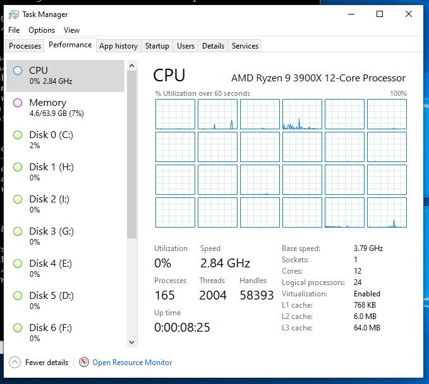Select the Performance tab
This screenshot has width=429, height=384.
point(70,45)
